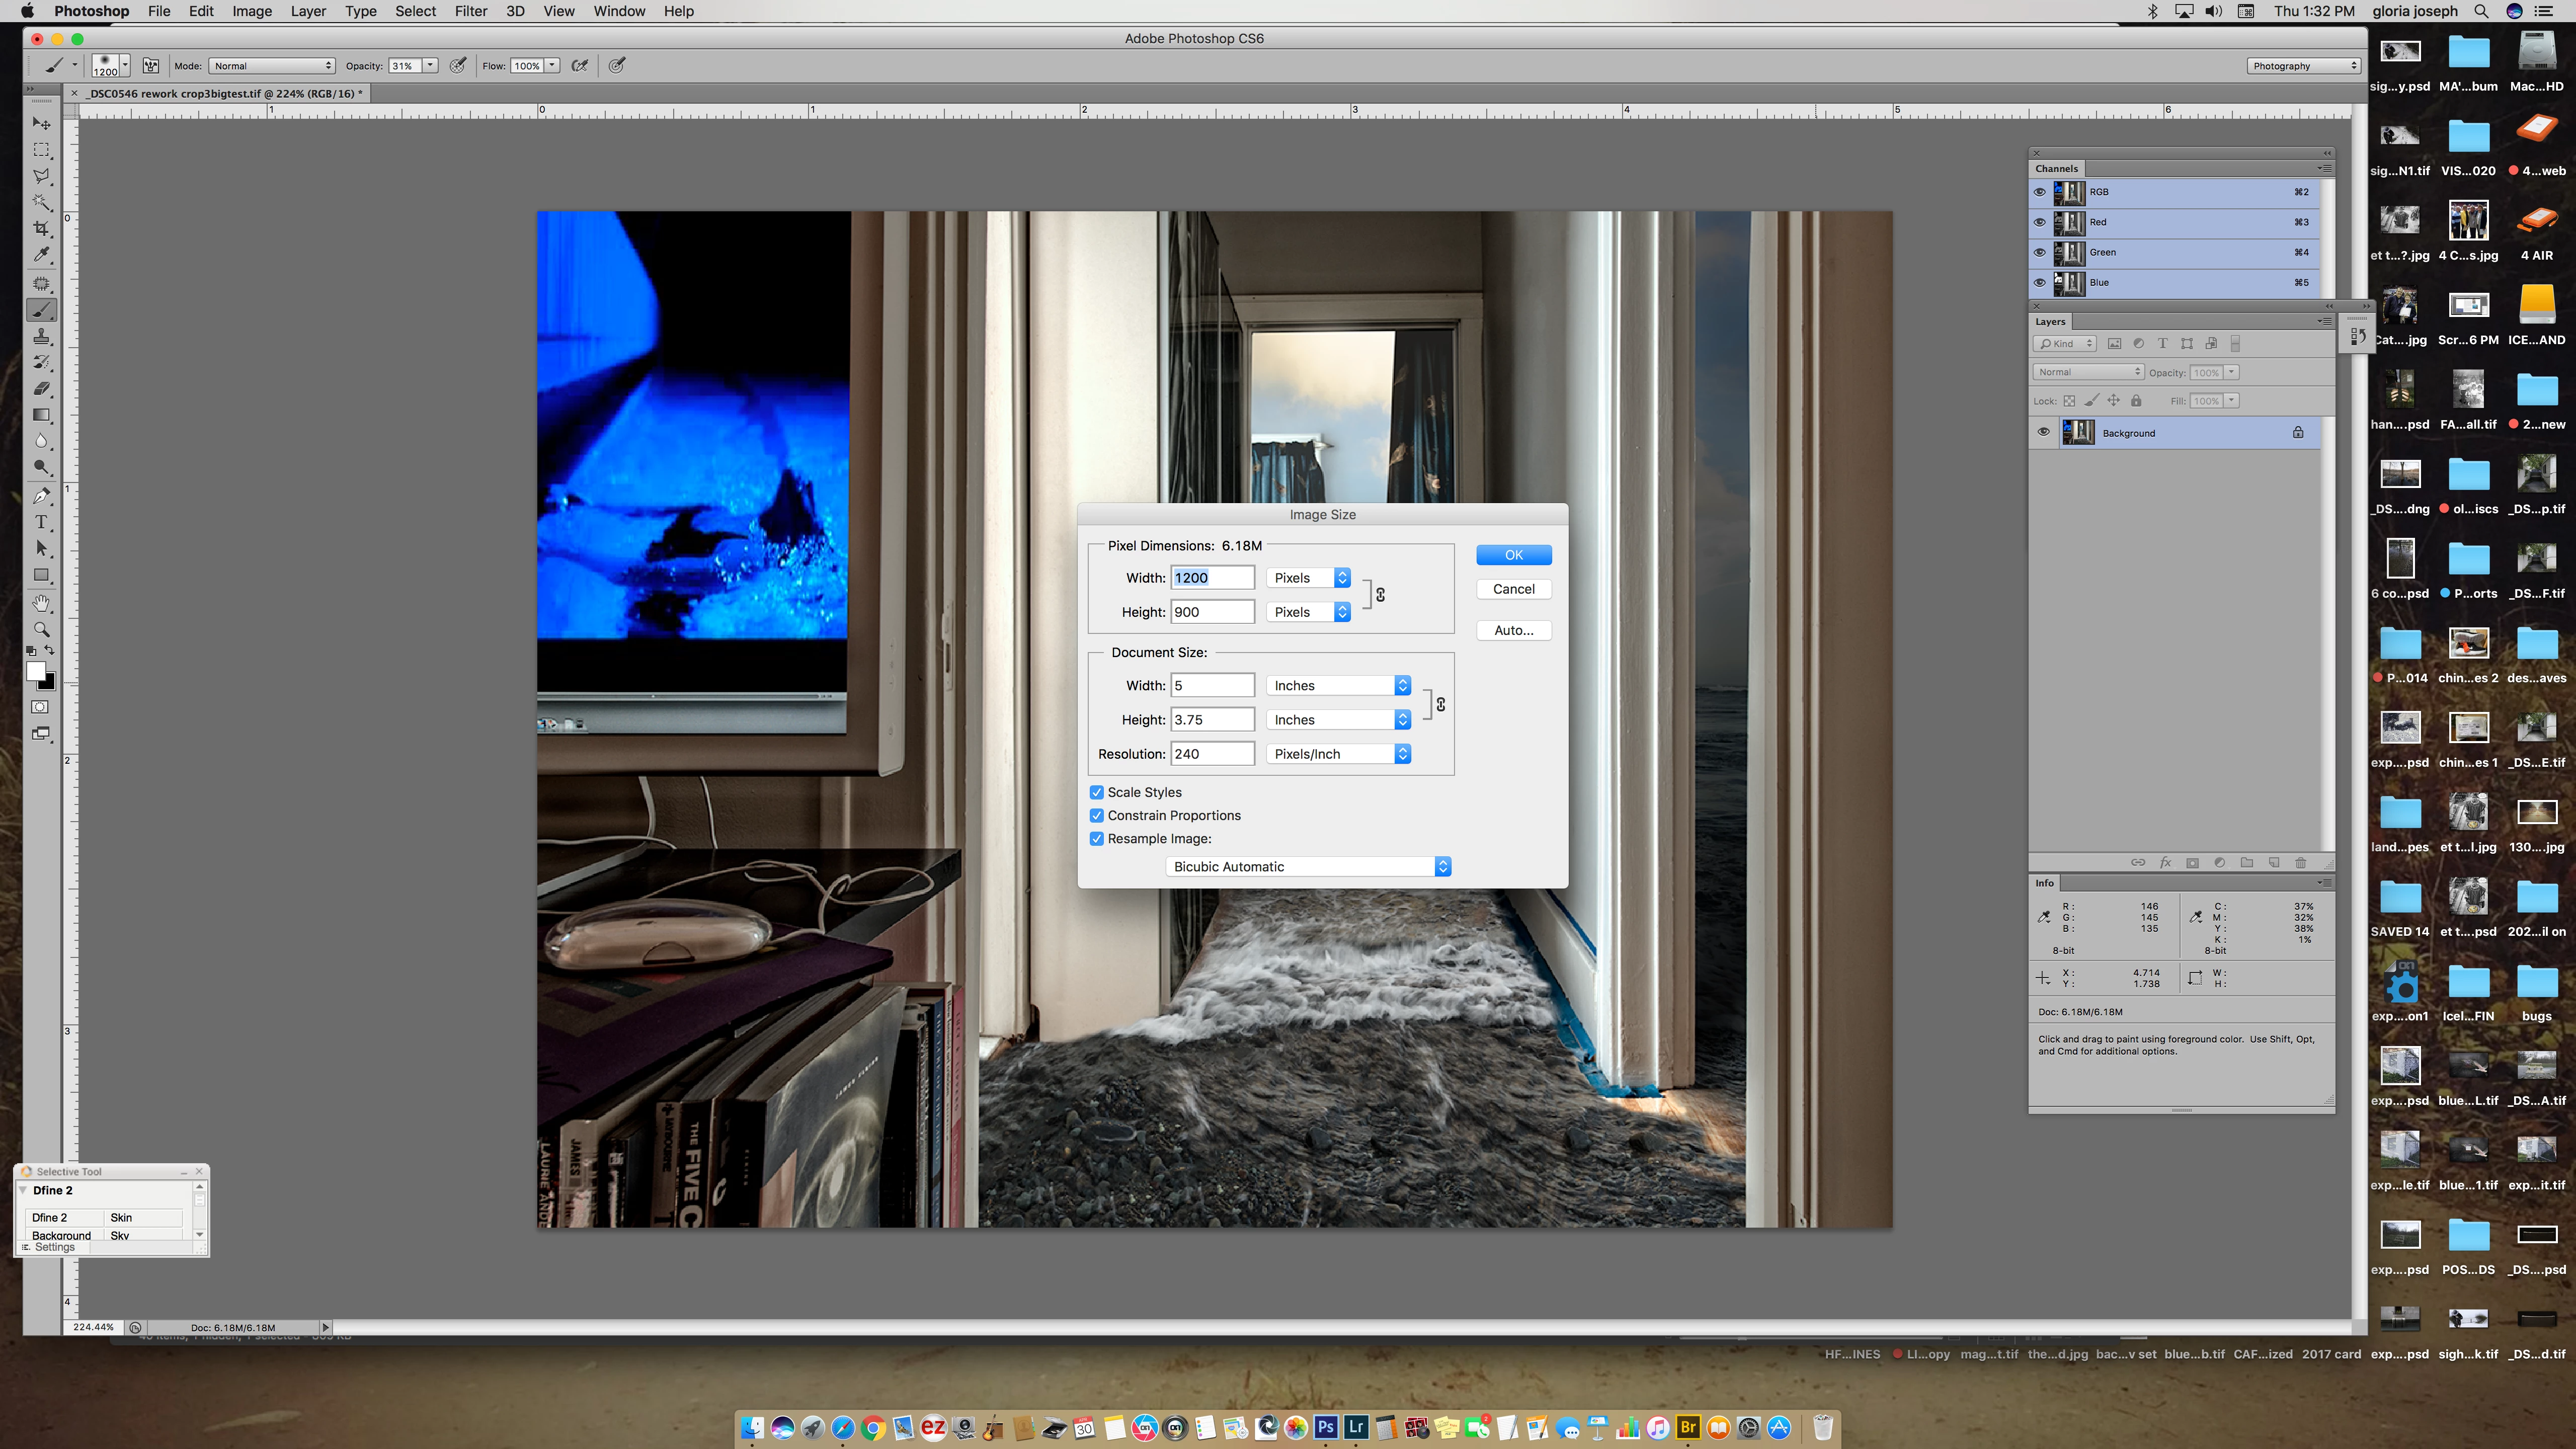Select the Hand tool
Screen dimensions: 2576x1449
41,603
